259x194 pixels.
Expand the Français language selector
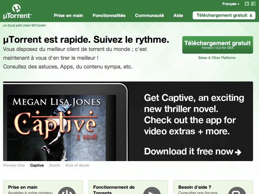(x=231, y=4)
